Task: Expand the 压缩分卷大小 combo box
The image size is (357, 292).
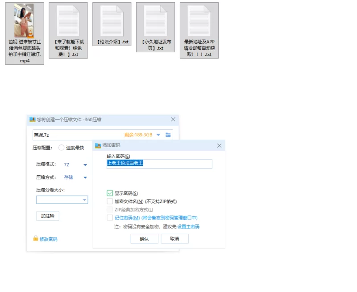Action: click(x=84, y=200)
